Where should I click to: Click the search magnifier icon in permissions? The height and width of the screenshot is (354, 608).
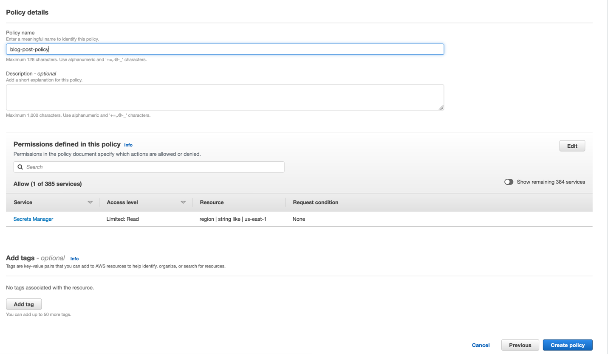click(20, 167)
